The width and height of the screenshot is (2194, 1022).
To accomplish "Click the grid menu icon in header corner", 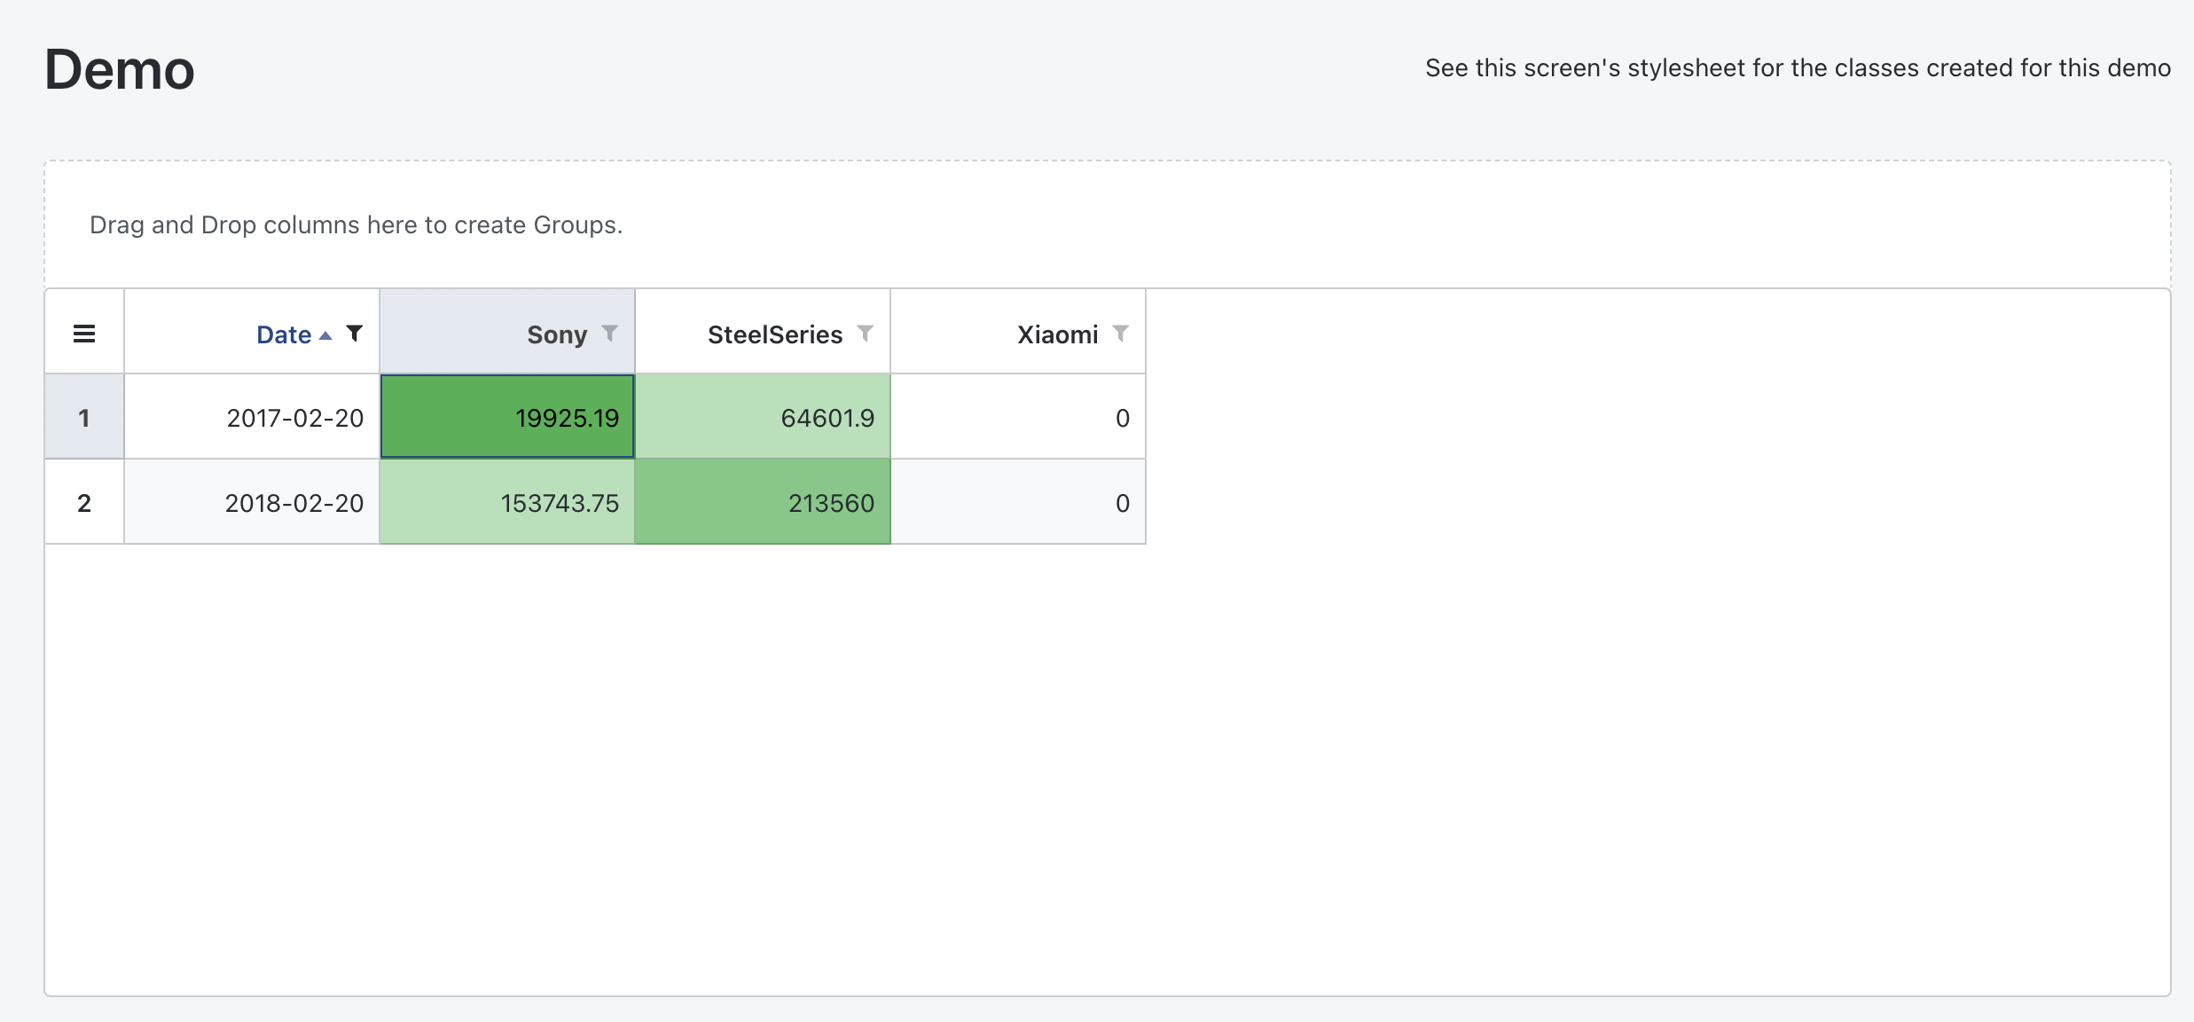I will (x=84, y=332).
